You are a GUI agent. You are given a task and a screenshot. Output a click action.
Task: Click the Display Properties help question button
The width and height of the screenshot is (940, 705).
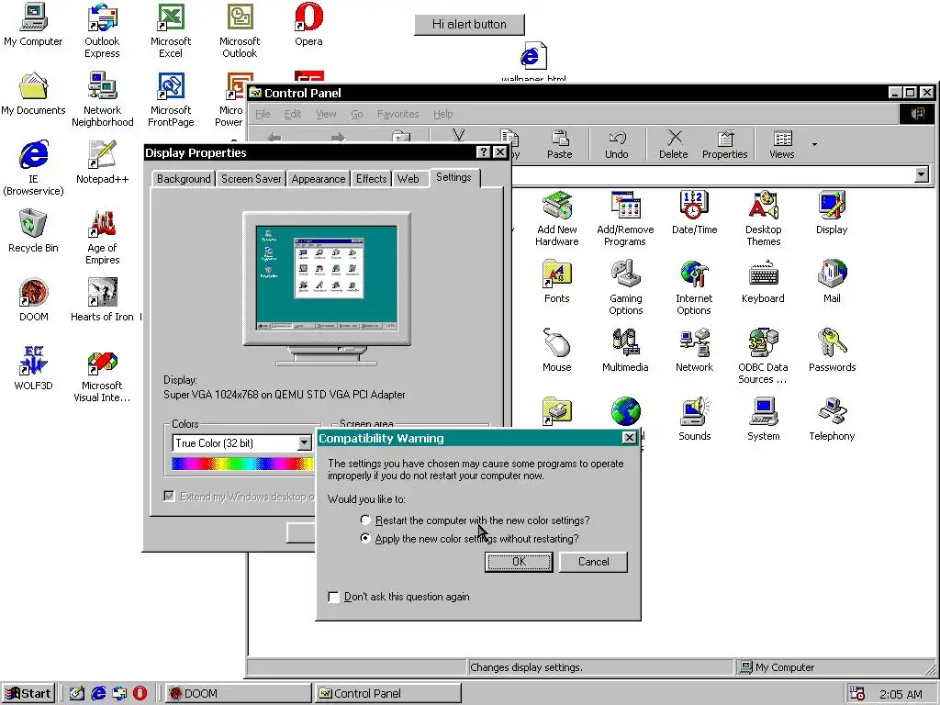click(x=483, y=152)
